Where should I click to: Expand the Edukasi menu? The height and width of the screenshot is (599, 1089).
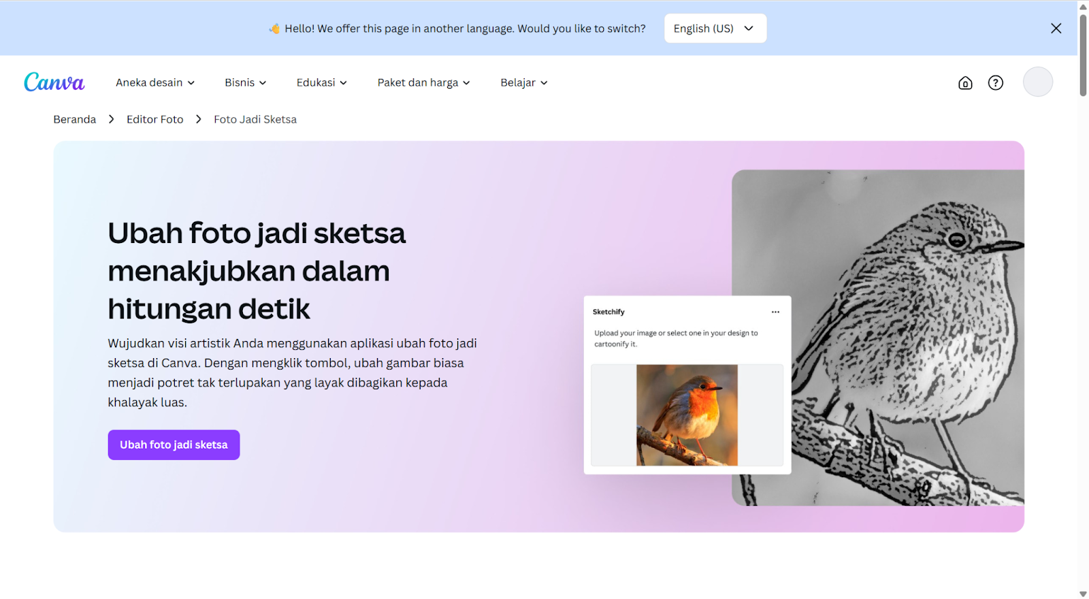322,82
